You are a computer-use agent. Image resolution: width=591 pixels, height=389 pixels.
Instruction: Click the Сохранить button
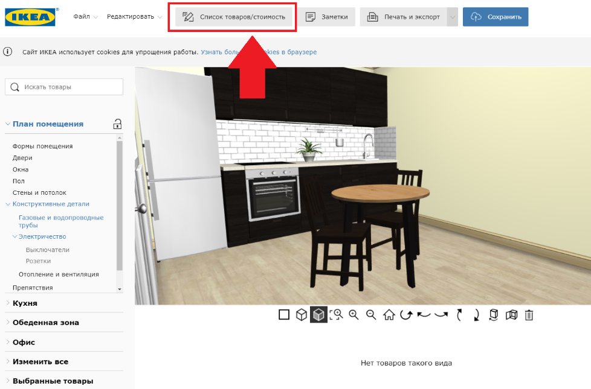pyautogui.click(x=496, y=17)
